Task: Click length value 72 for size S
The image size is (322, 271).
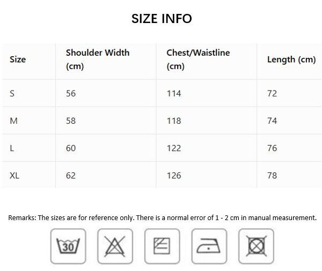Action: [272, 94]
